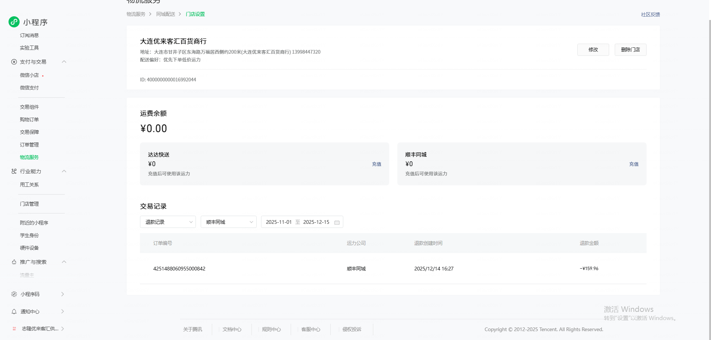This screenshot has width=711, height=340.
Task: Open the 客服中心 footer link
Action: (x=311, y=329)
